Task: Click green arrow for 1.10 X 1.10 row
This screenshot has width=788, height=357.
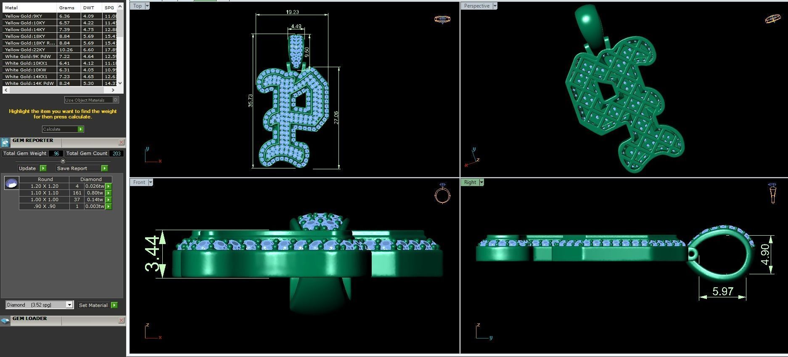Action: pyautogui.click(x=108, y=193)
